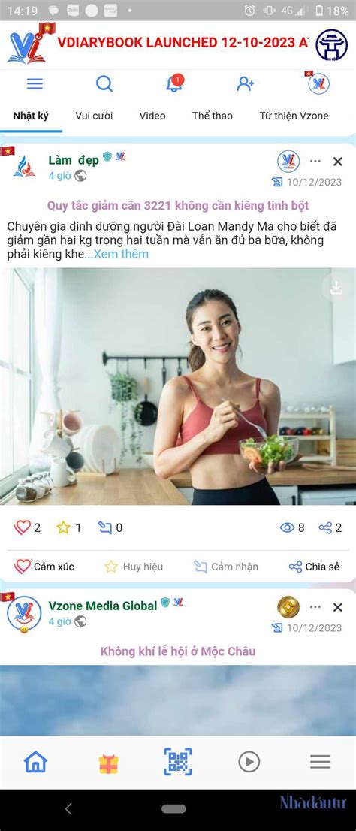Go to the Home icon in bottom bar
The height and width of the screenshot is (831, 356).
[35, 762]
